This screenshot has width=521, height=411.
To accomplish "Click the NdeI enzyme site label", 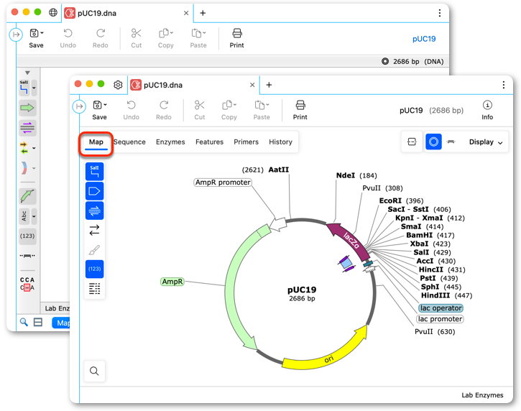I will coord(346,175).
